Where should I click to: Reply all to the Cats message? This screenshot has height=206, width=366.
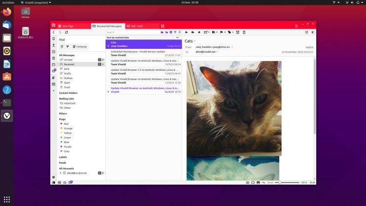[x=193, y=32]
